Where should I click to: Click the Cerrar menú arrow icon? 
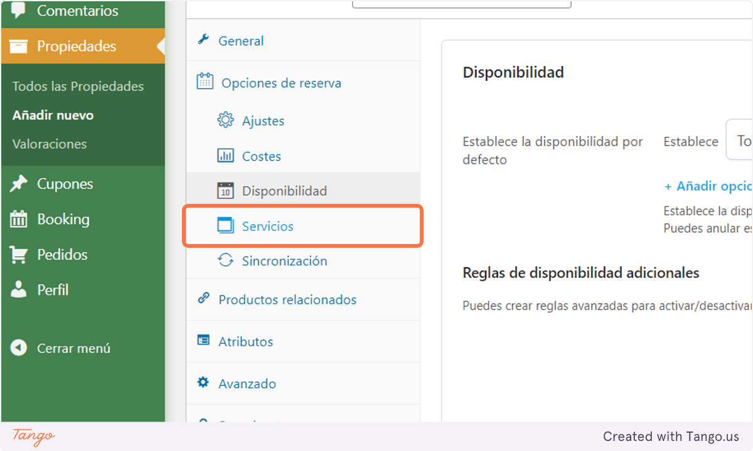point(19,348)
